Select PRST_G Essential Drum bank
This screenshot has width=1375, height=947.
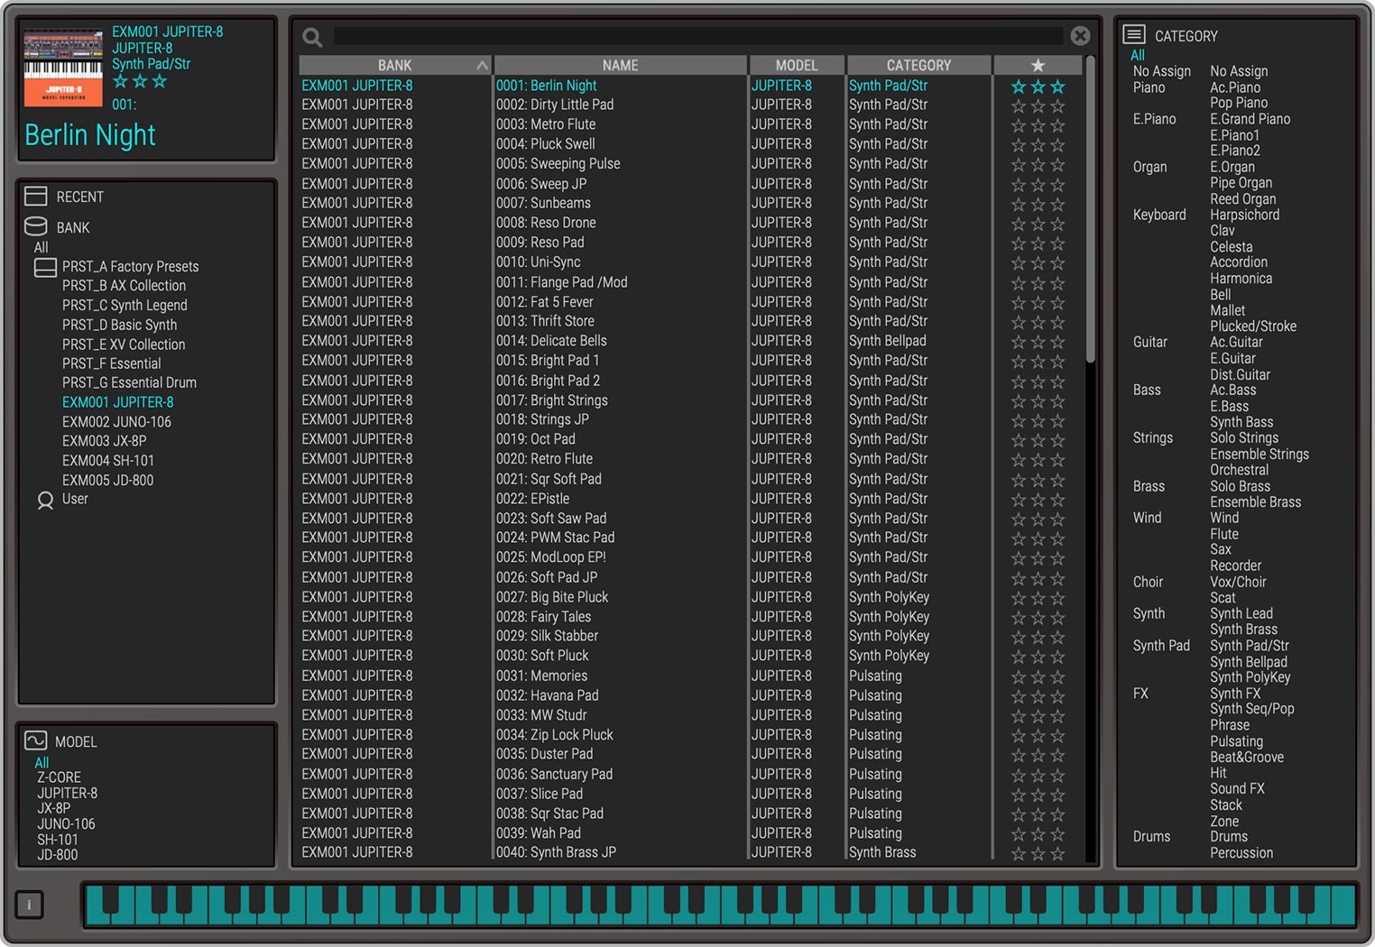click(129, 382)
